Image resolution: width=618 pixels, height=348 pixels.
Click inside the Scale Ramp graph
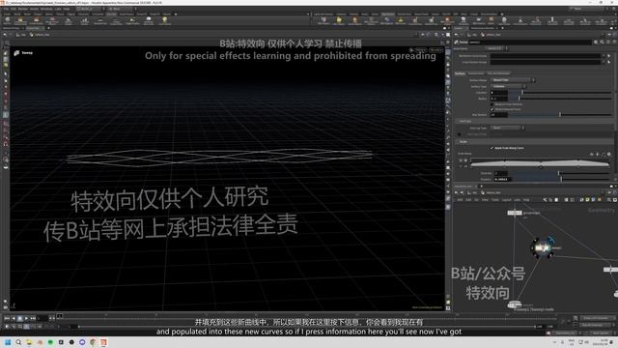tap(540, 163)
